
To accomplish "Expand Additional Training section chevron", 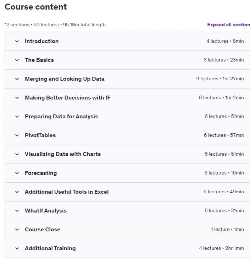I will point(17,248).
